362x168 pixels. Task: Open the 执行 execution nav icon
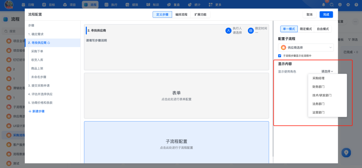coord(107,5)
